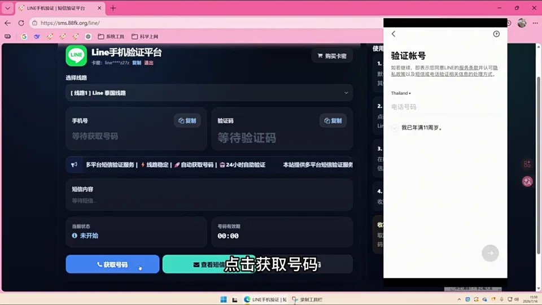
Task: Open the Edge LINE手机验证 taskbar item
Action: coord(265,299)
